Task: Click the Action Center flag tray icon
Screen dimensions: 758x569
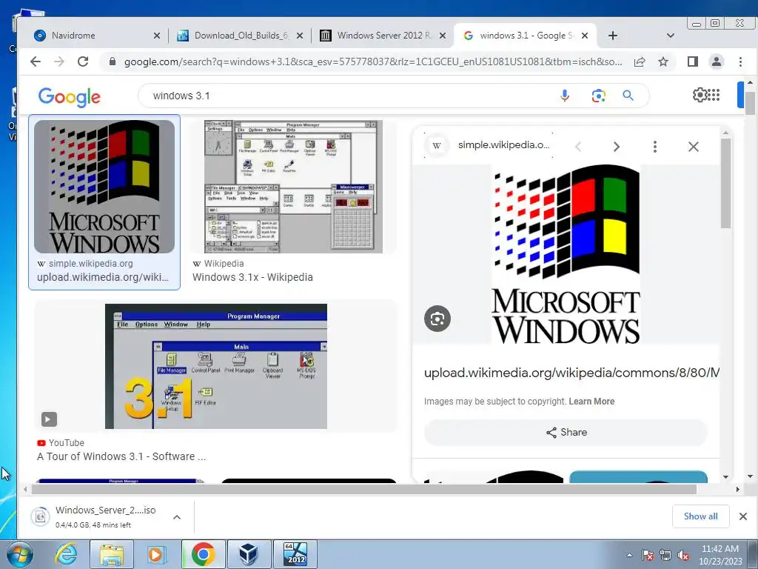Action: [x=647, y=556]
